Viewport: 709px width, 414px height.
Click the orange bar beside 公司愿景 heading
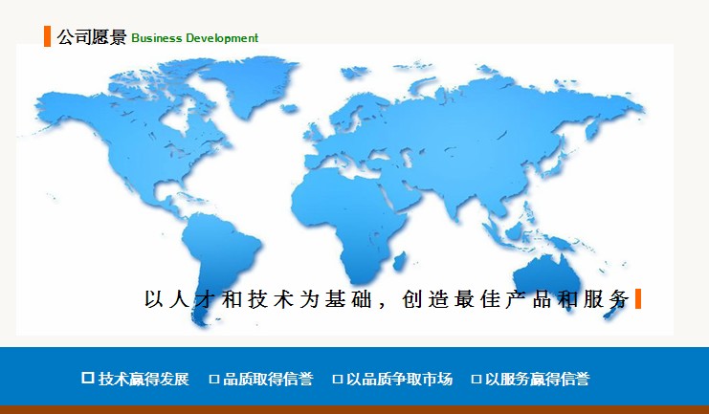[47, 36]
